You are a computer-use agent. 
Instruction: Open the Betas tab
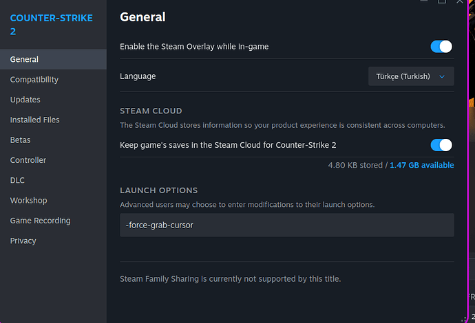[53, 140]
